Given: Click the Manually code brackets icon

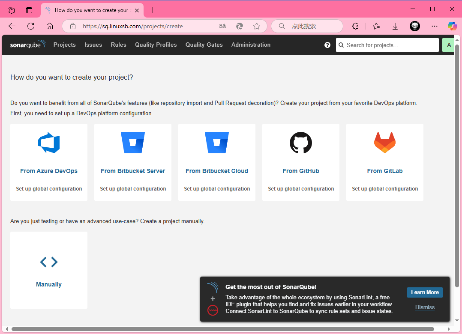Looking at the screenshot, I should pos(49,262).
